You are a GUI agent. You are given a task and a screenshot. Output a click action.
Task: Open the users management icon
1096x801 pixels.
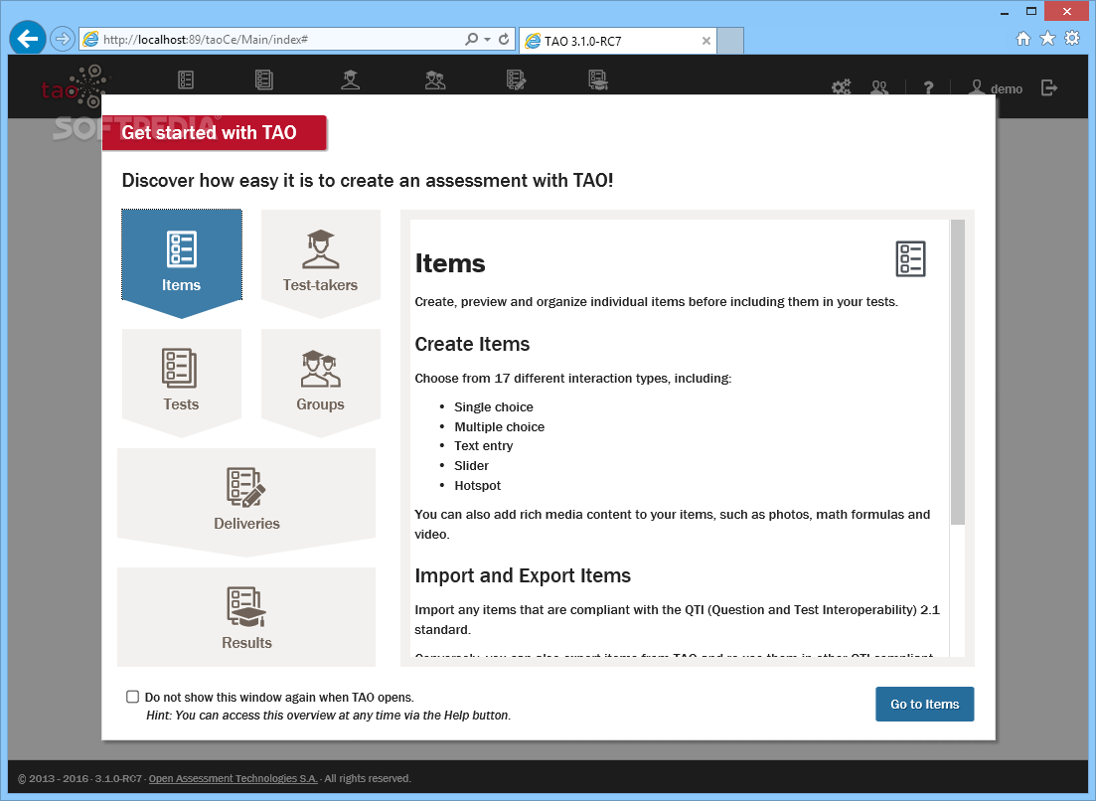click(x=879, y=87)
